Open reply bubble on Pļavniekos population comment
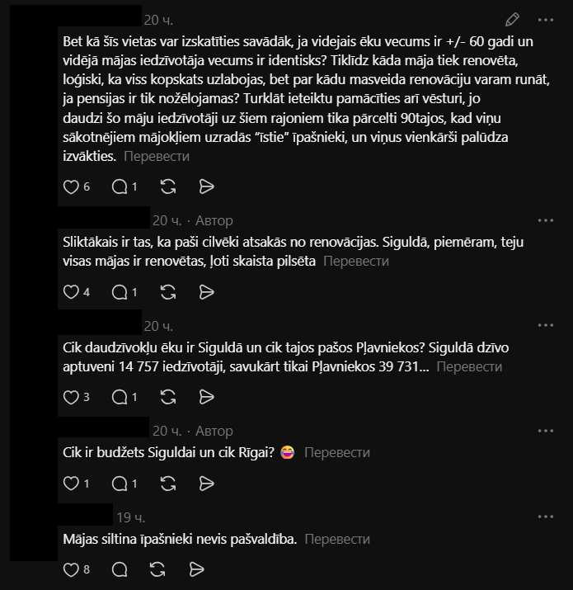The width and height of the screenshot is (573, 590). [x=120, y=397]
